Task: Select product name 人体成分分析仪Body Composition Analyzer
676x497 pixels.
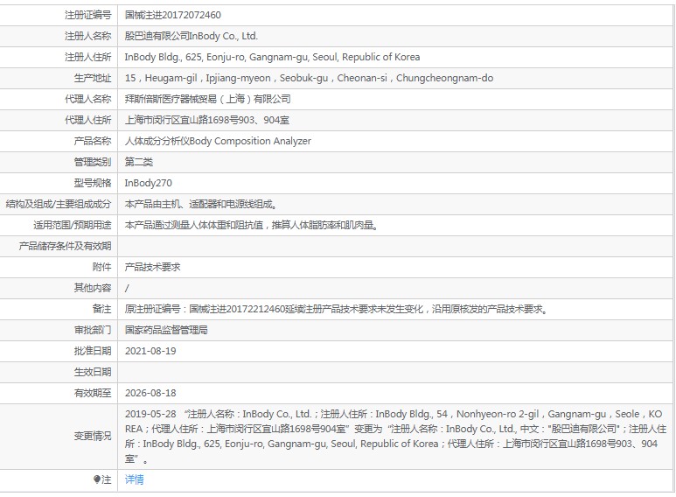Action: click(218, 141)
